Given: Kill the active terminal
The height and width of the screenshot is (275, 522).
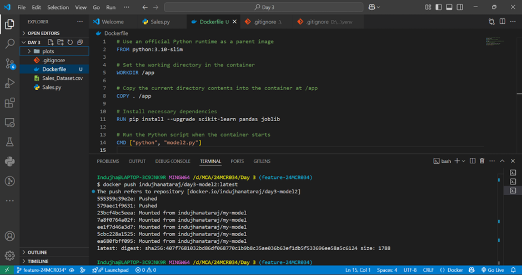Looking at the screenshot, I should 482,161.
